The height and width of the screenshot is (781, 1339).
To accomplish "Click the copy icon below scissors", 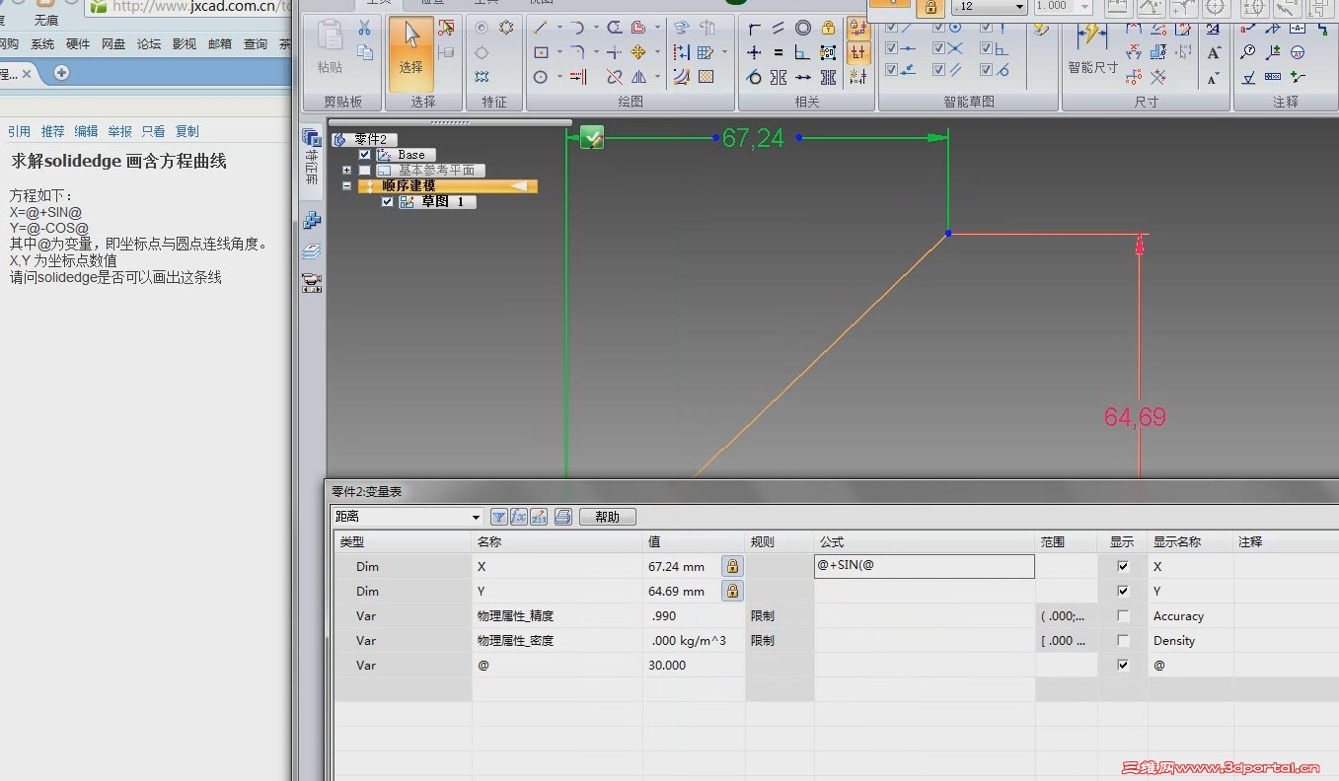I will point(364,52).
